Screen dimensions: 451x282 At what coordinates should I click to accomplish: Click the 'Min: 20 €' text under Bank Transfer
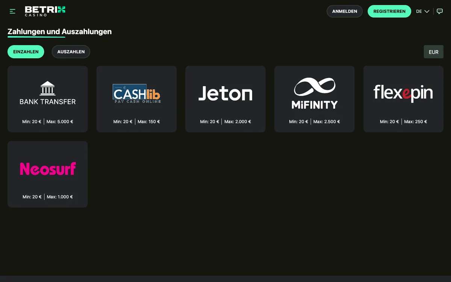32,121
